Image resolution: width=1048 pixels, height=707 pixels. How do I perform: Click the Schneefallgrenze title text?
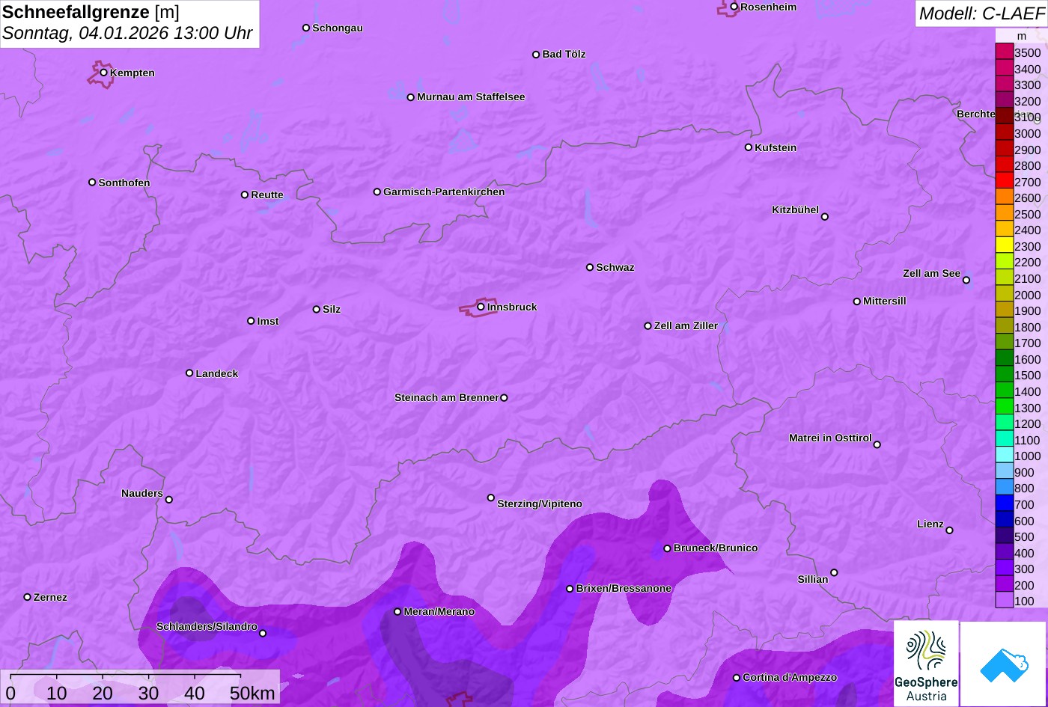76,12
